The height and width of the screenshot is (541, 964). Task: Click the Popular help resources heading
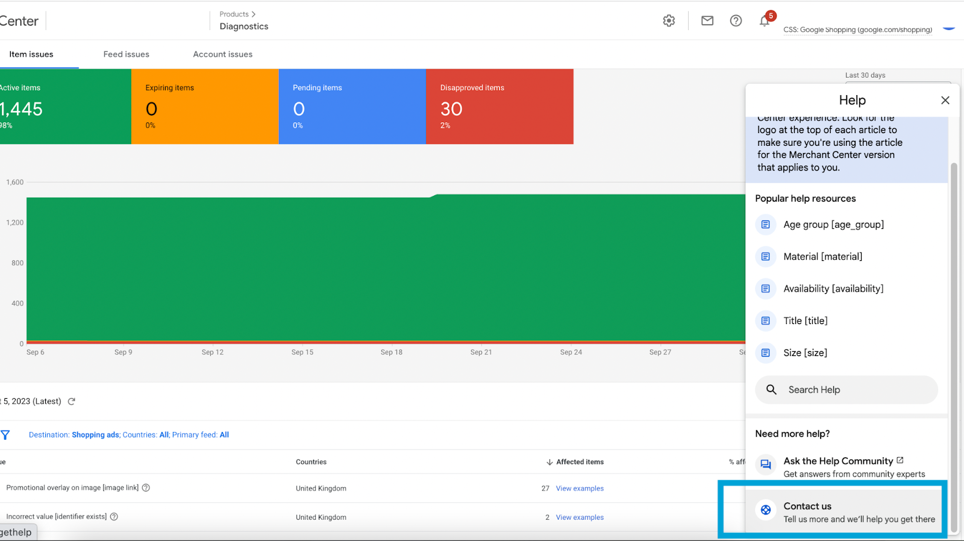(806, 198)
